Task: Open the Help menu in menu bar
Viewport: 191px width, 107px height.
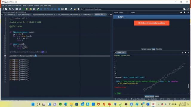Action: pos(50,6)
